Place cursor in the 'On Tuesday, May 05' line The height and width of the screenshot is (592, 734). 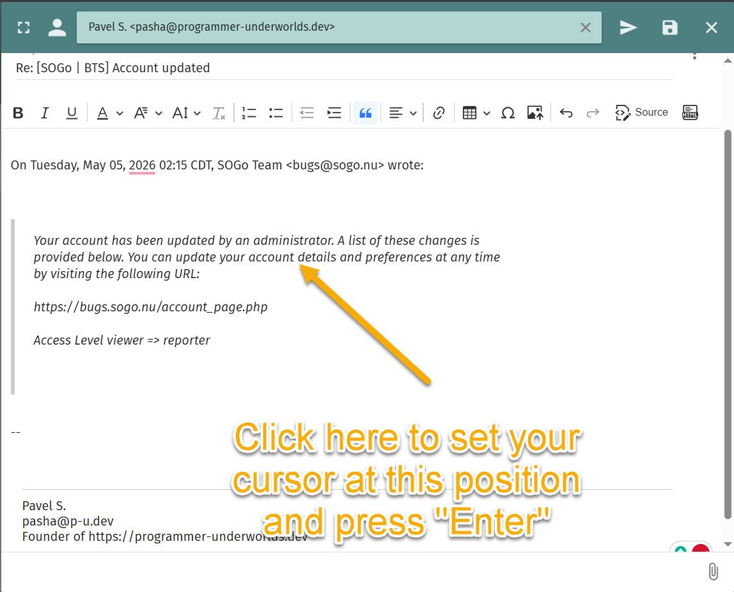point(217,165)
